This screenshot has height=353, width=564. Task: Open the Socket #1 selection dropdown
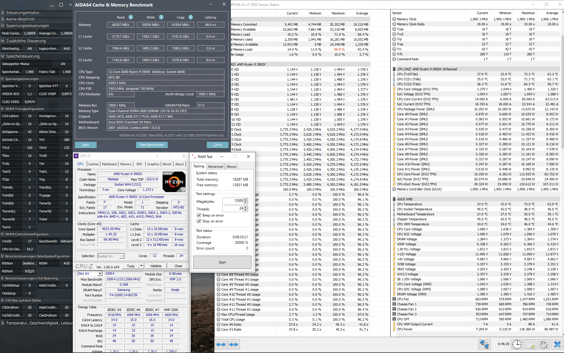pos(122,256)
